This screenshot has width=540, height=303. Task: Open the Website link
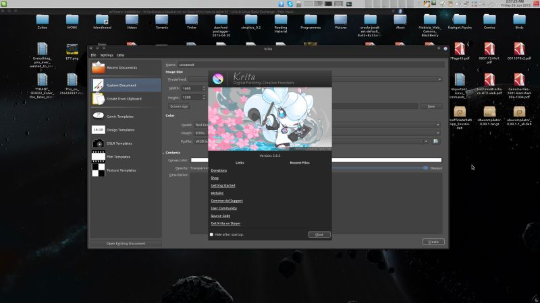click(x=217, y=193)
